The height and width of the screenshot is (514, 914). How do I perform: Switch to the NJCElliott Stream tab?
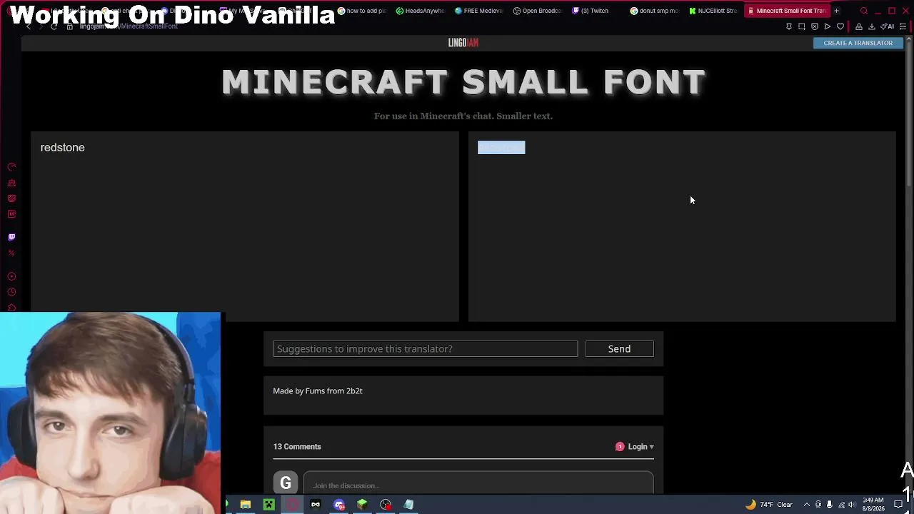[713, 11]
